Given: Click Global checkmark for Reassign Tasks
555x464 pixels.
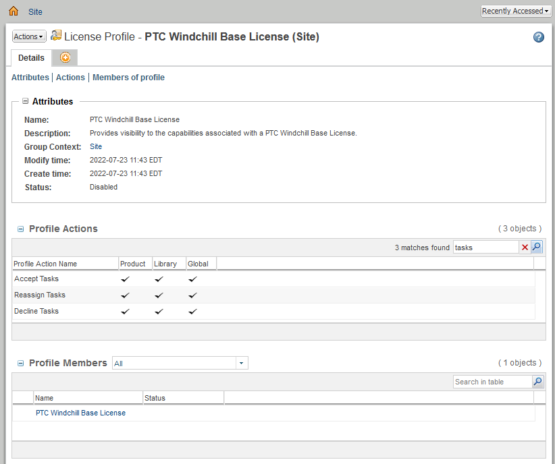Looking at the screenshot, I should [192, 295].
